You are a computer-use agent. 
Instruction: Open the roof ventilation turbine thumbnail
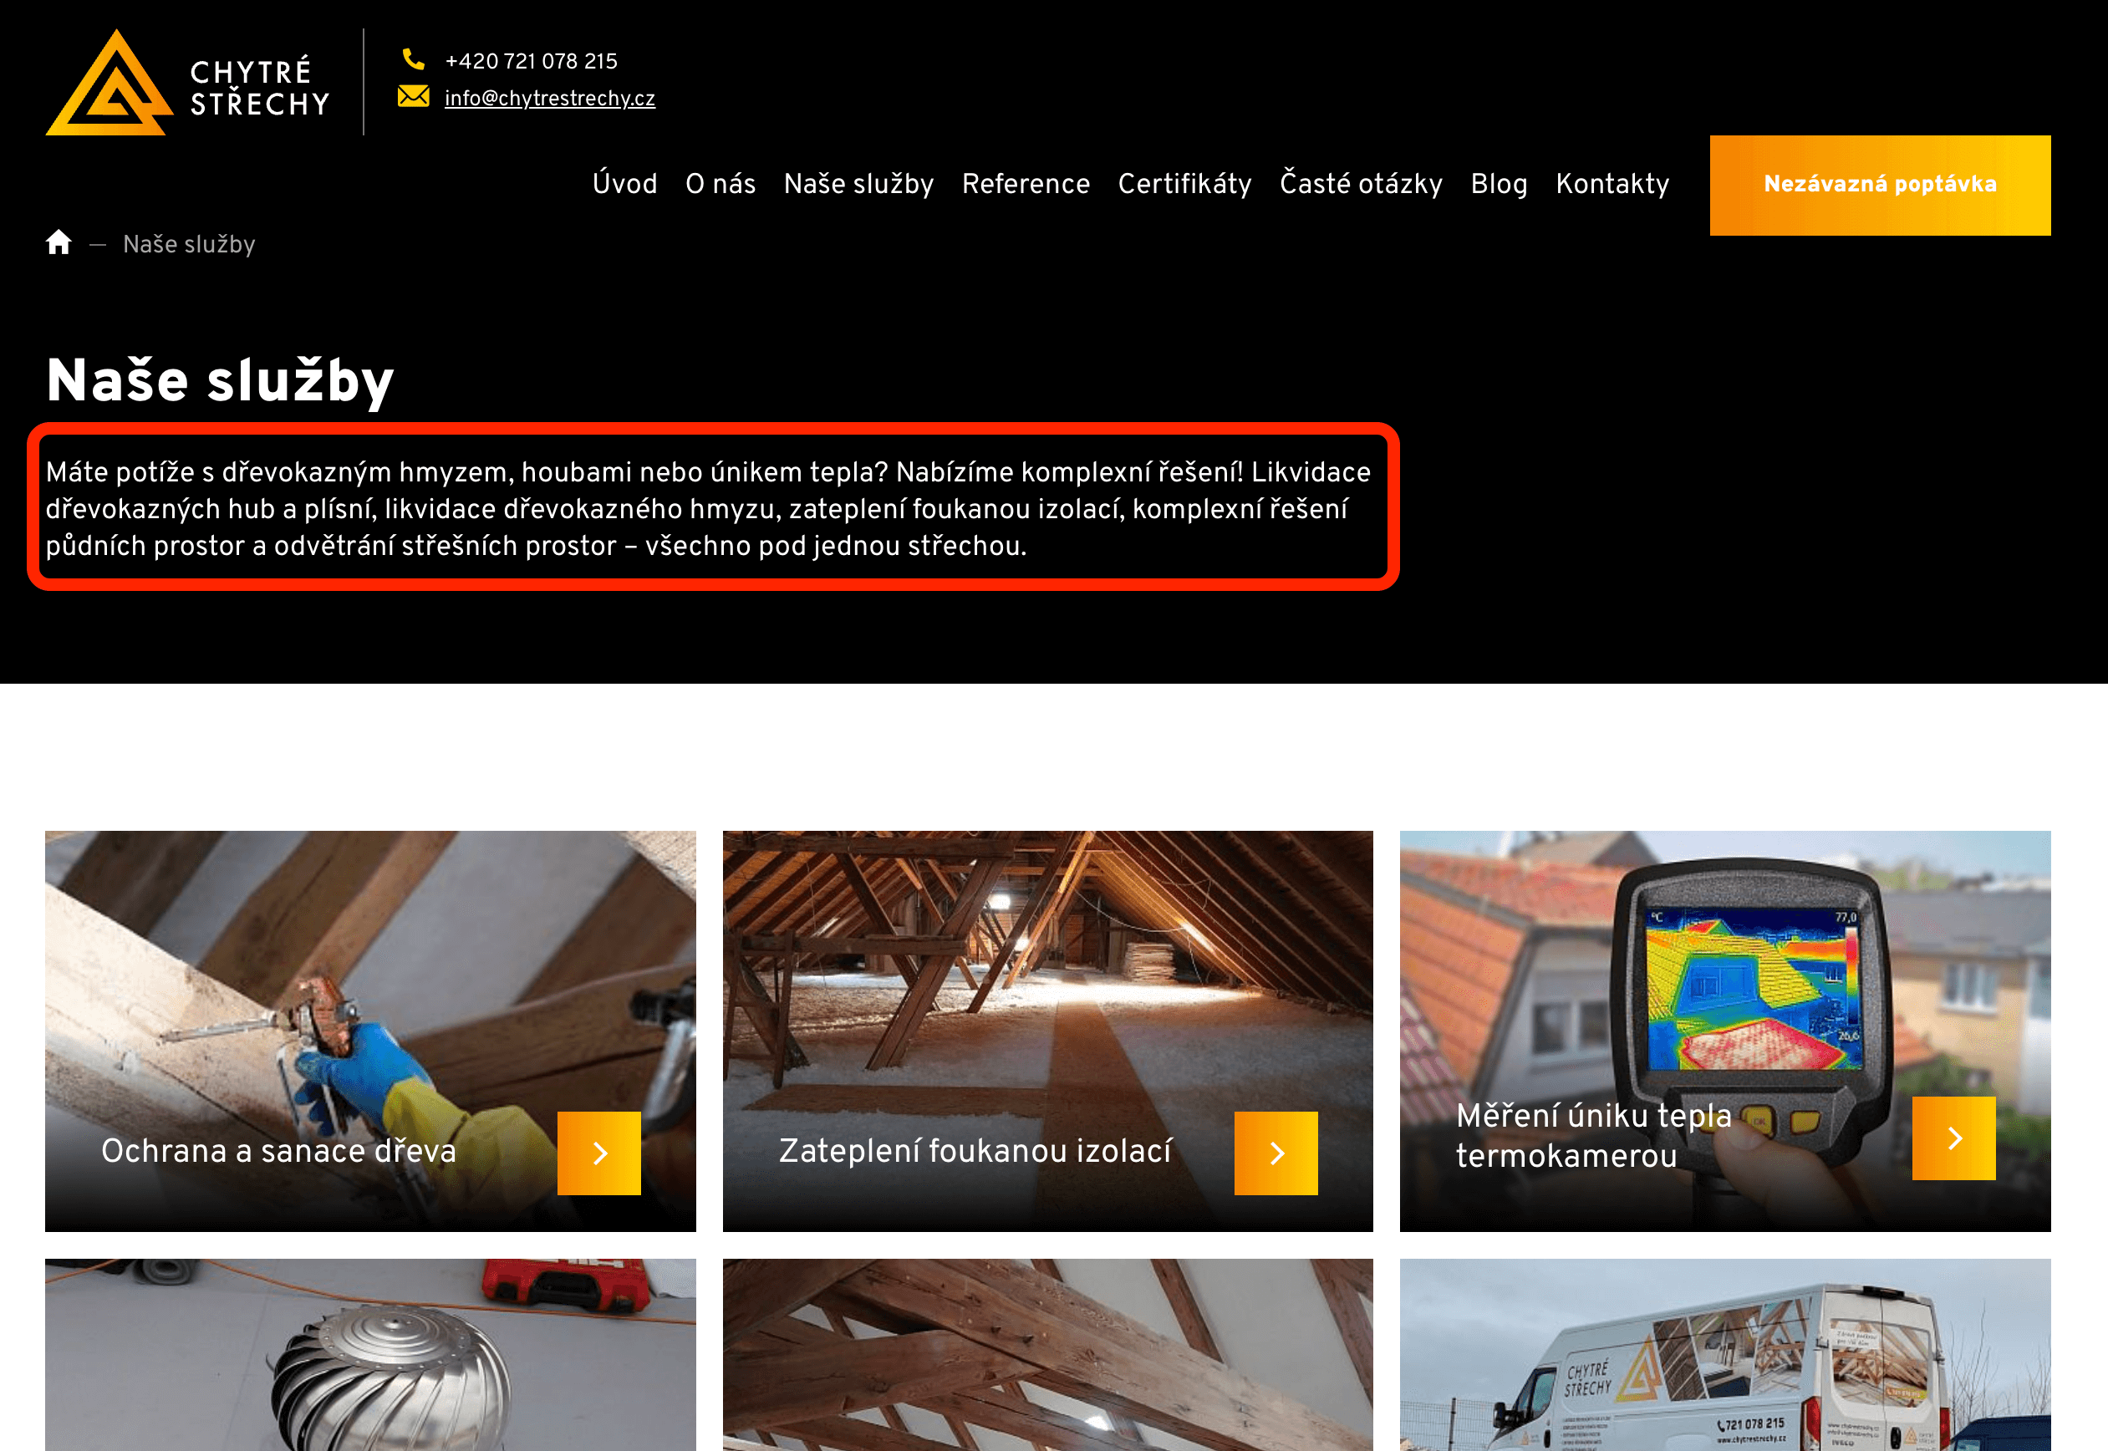click(370, 1355)
